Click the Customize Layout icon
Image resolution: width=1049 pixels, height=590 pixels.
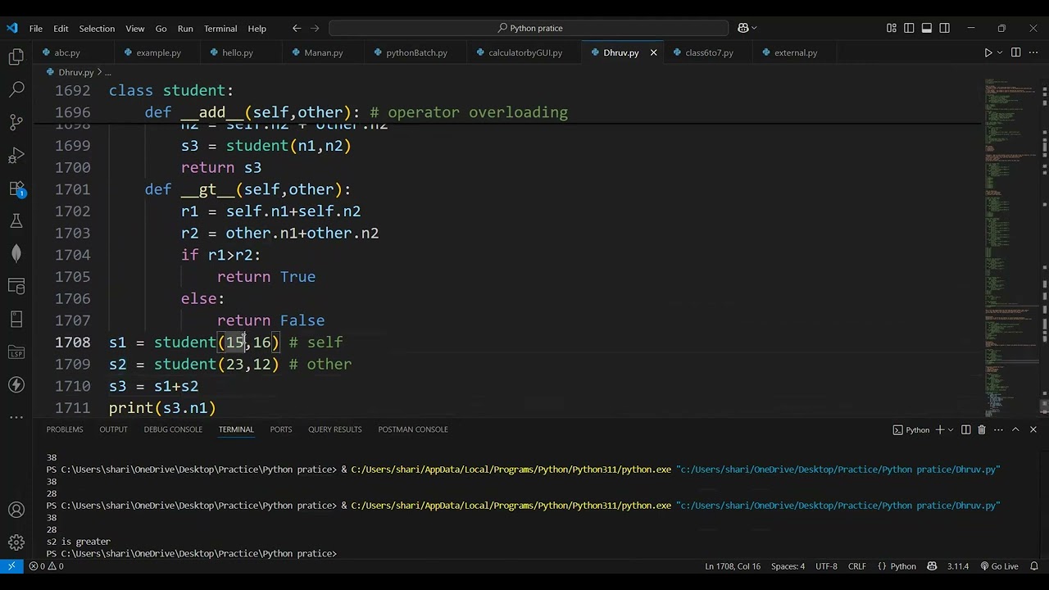point(892,28)
